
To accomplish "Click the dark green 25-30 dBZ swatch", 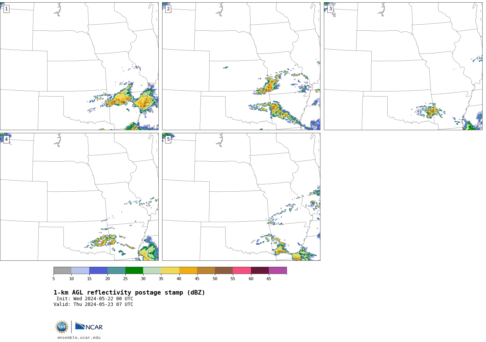I will (134, 270).
